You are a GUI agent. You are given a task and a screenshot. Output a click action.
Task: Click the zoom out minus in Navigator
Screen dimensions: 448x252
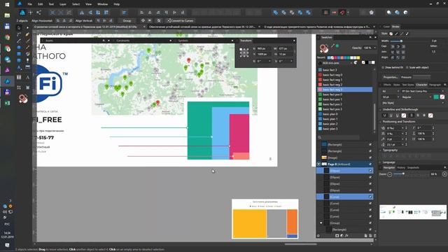pos(389,174)
